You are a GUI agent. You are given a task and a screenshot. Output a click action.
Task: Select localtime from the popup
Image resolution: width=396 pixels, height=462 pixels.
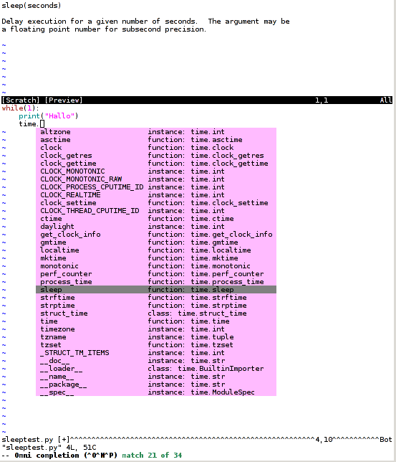(156, 250)
